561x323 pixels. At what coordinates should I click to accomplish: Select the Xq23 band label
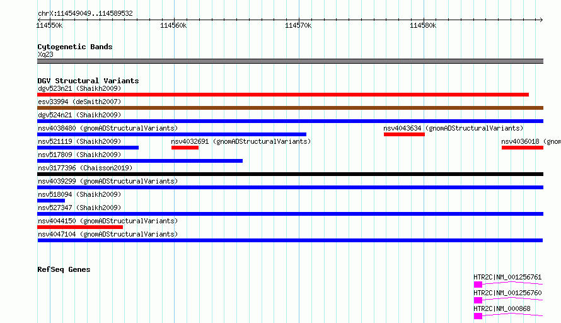45,54
